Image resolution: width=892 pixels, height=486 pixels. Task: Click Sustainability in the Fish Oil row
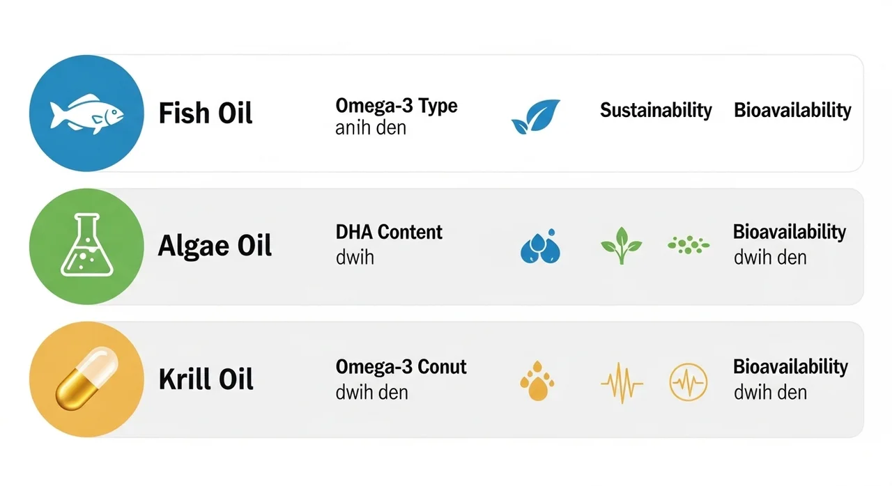[656, 110]
